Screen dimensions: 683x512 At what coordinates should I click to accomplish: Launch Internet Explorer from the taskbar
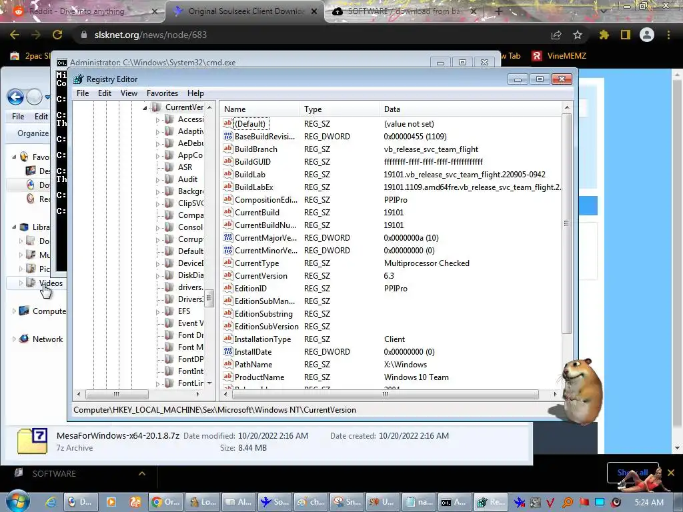pyautogui.click(x=51, y=502)
